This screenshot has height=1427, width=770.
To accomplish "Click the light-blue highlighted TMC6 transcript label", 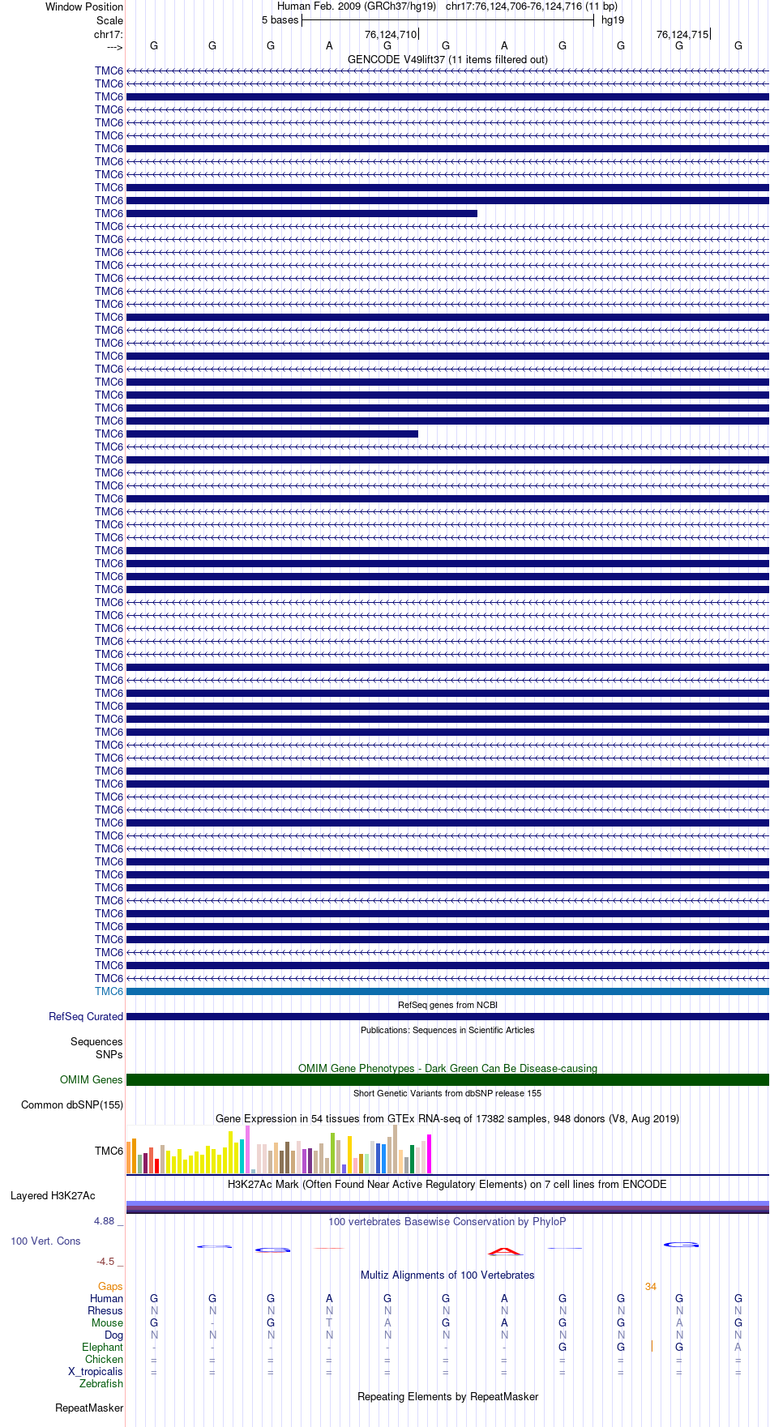I will click(109, 992).
